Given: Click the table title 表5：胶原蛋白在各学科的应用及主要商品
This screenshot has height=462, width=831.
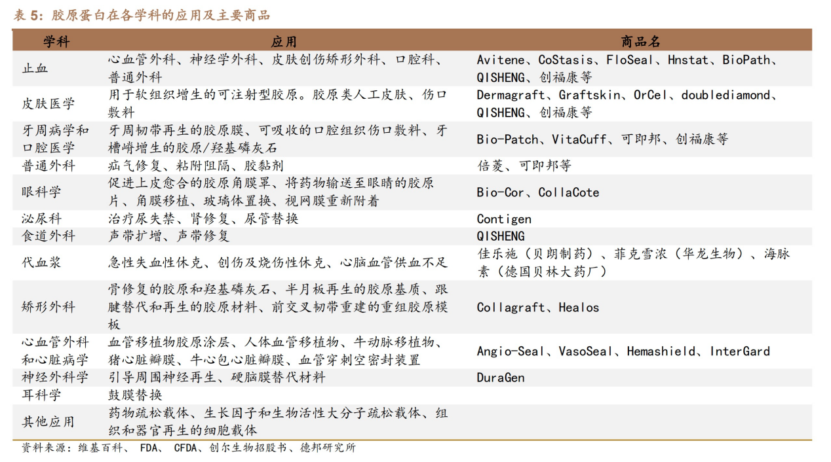Looking at the screenshot, I should 142,16.
